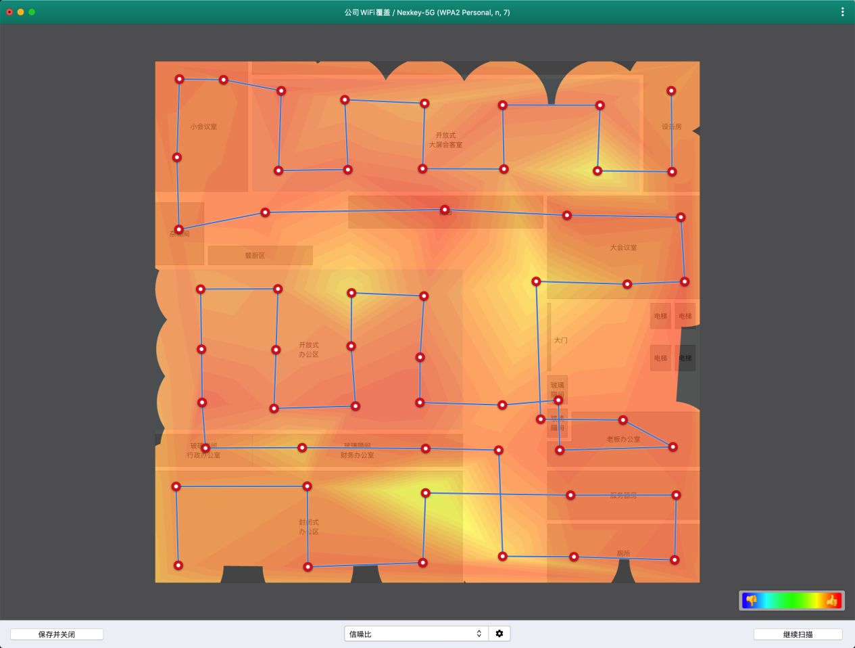Open the three-dot more options menu
This screenshot has height=648, width=855.
pos(842,12)
